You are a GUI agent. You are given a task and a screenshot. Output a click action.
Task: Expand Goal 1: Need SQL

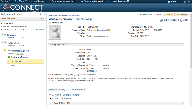[x=52, y=103]
